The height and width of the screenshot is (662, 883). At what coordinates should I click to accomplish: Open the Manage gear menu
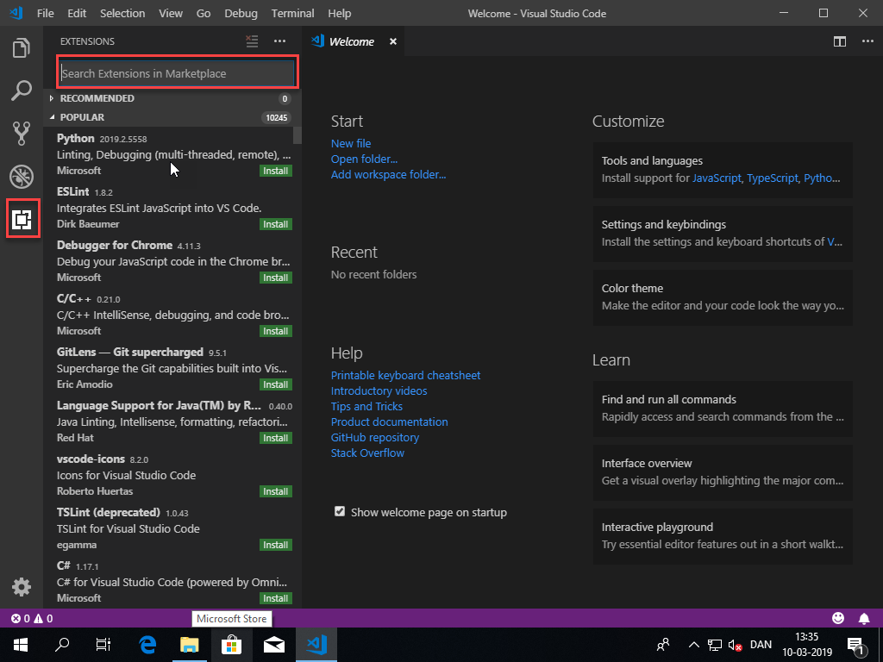pos(22,587)
